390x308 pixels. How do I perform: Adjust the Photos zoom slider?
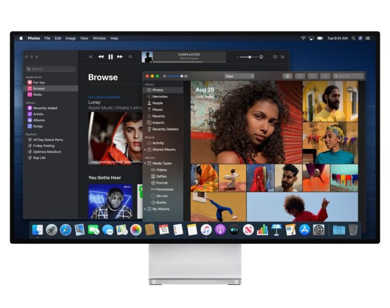coord(175,76)
